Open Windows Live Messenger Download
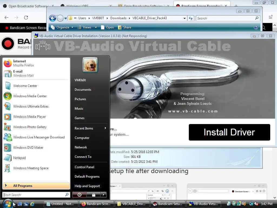 pyautogui.click(x=36, y=137)
